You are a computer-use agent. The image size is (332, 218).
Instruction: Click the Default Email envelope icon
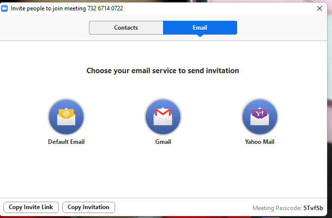(66, 117)
